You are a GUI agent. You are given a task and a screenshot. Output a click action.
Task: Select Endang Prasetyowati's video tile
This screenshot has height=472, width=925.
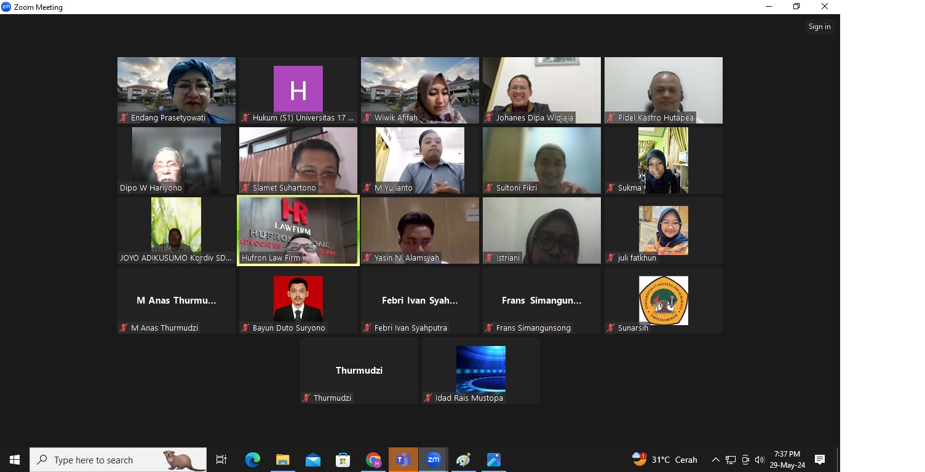[x=177, y=90]
